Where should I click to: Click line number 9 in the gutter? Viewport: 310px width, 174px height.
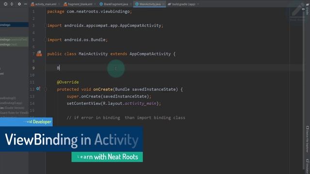click(x=33, y=68)
